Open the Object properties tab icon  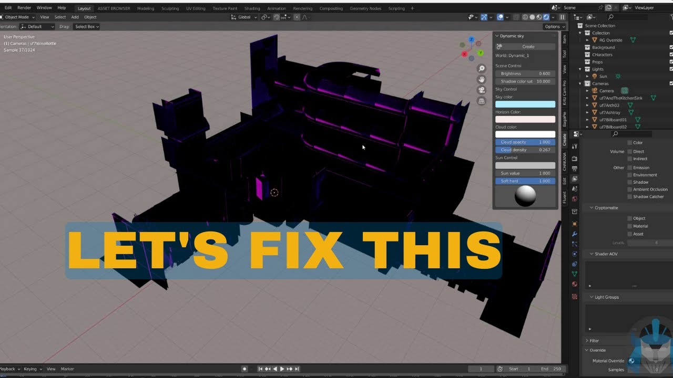coord(575,224)
